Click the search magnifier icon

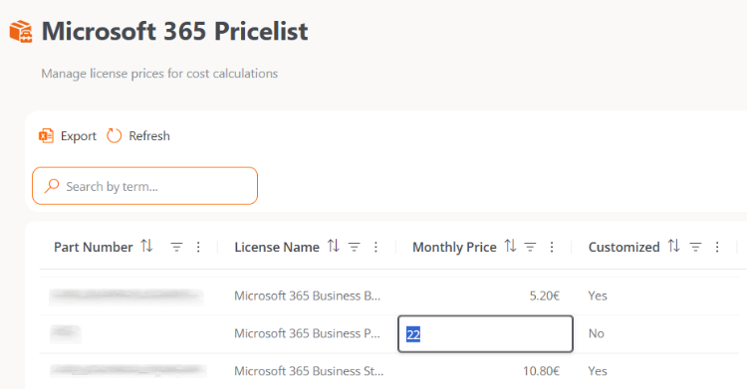(x=52, y=186)
